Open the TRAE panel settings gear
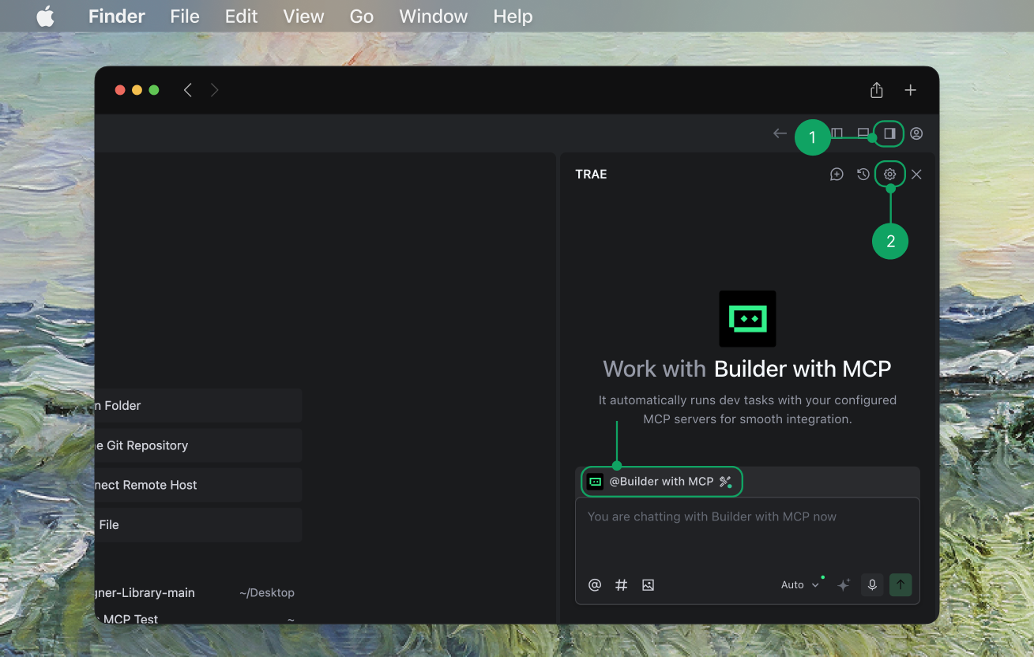The image size is (1034, 657). pyautogui.click(x=890, y=175)
